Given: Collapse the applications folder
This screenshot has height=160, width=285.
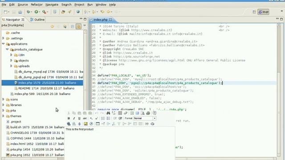Looking at the screenshot, I should (x=3, y=44).
